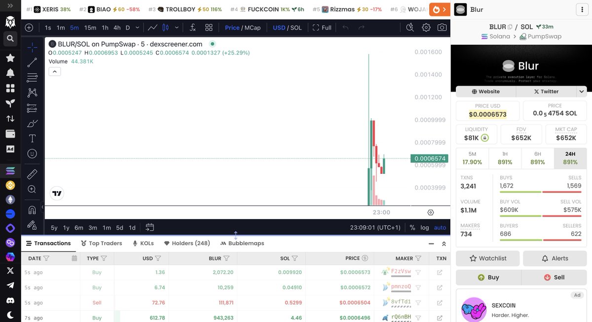Open the emoji icons drawing tool
The image size is (592, 322).
click(x=32, y=154)
